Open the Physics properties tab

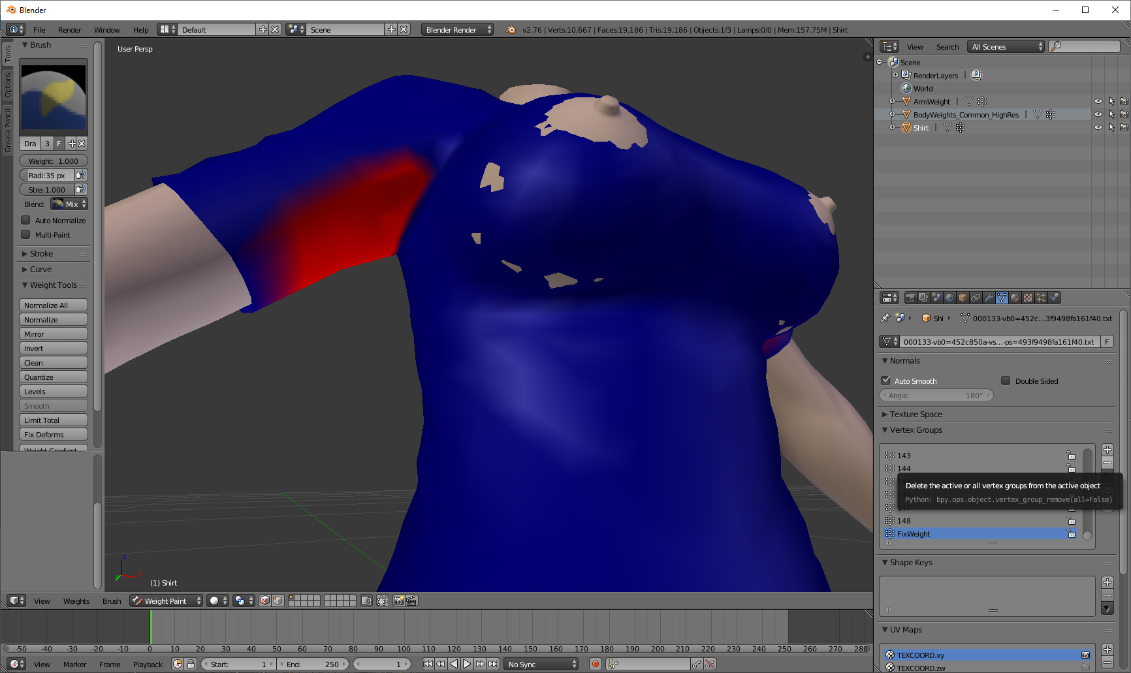click(1054, 298)
